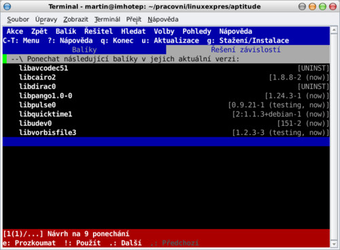The image size is (340, 250).
Task: Select the libquicktime1 package row
Action: 166,114
